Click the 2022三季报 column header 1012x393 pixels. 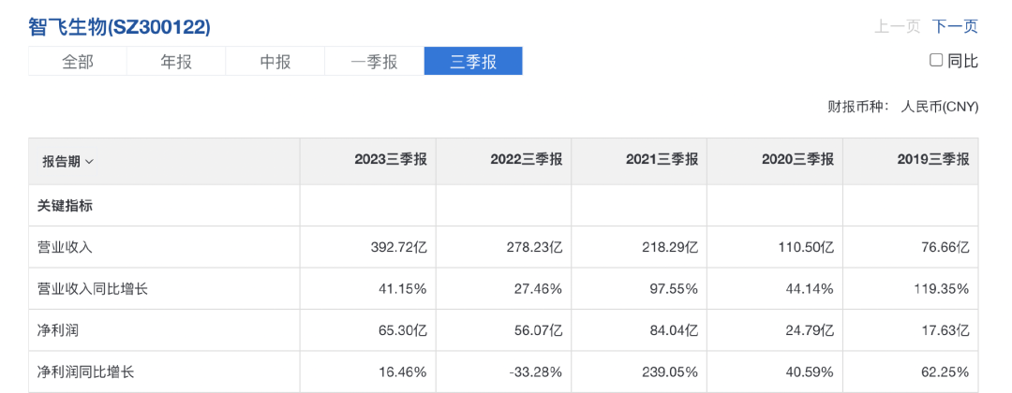[x=526, y=160]
